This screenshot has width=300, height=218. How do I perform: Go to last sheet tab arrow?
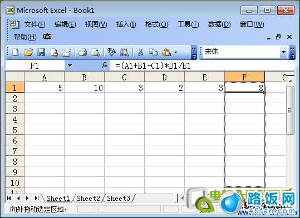pyautogui.click(x=36, y=199)
